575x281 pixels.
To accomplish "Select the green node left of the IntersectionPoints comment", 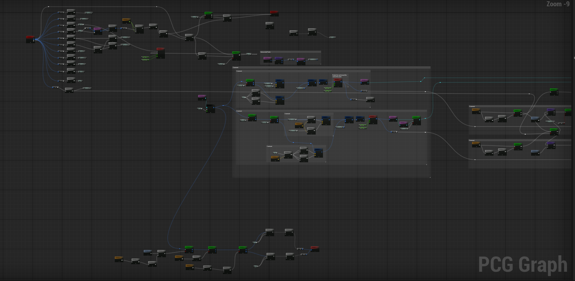I will (236, 56).
